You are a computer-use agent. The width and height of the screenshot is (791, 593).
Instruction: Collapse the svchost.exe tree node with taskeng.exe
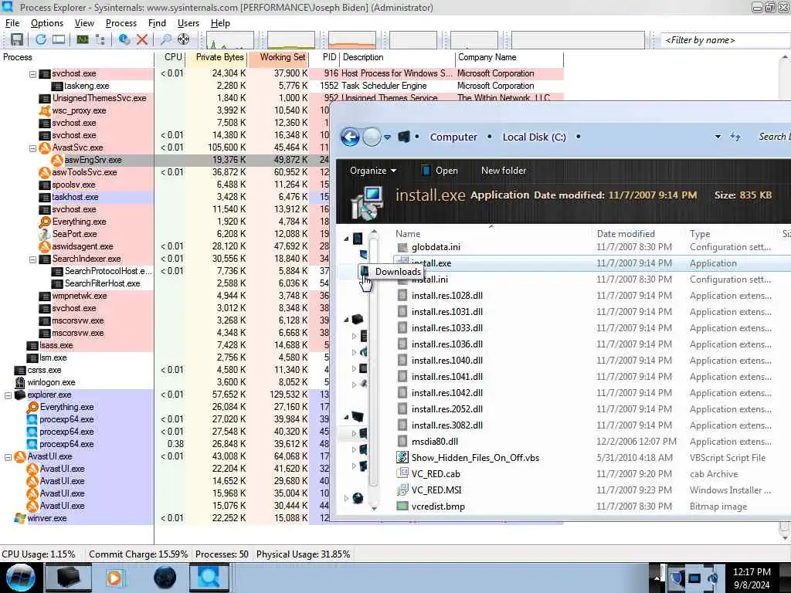tap(32, 74)
